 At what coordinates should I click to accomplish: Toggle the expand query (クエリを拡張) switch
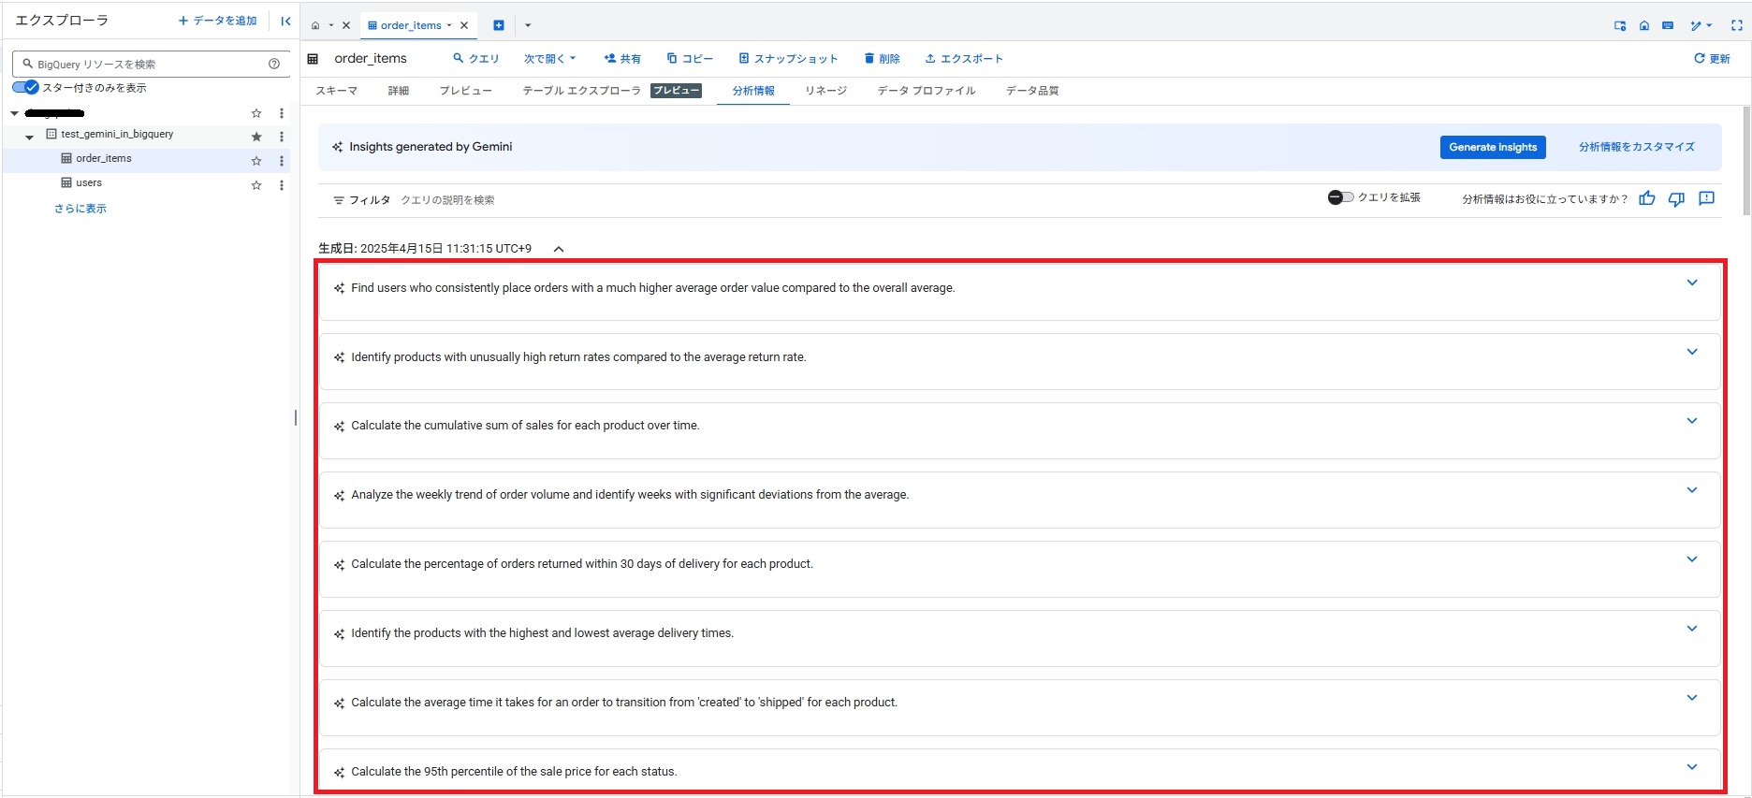point(1340,197)
